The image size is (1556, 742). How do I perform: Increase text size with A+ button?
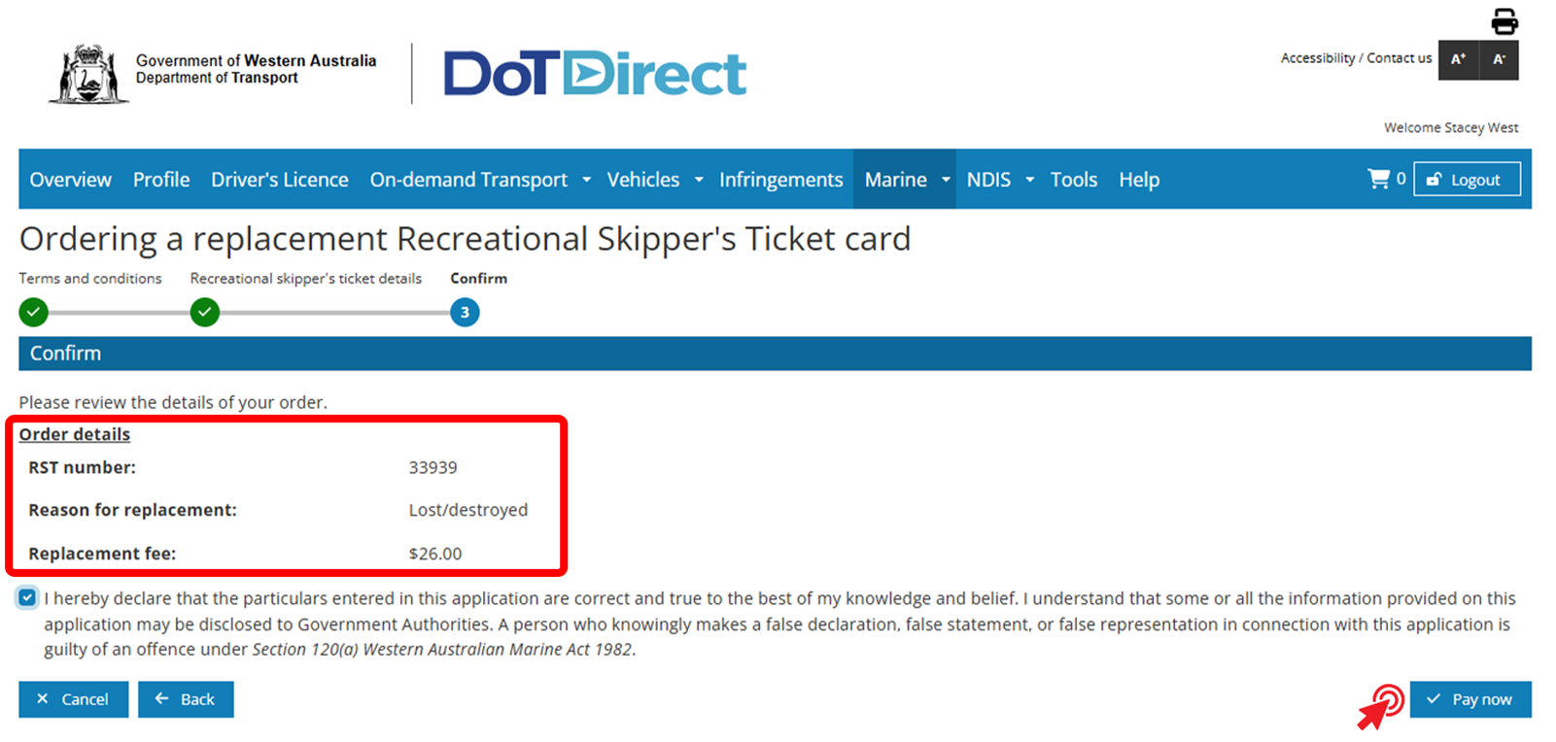tap(1458, 59)
